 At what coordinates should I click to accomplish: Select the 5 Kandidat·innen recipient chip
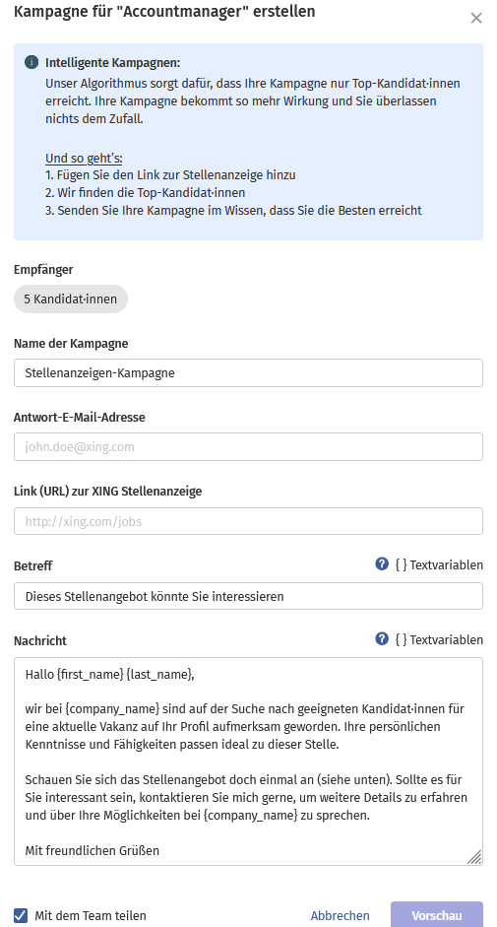tap(71, 299)
